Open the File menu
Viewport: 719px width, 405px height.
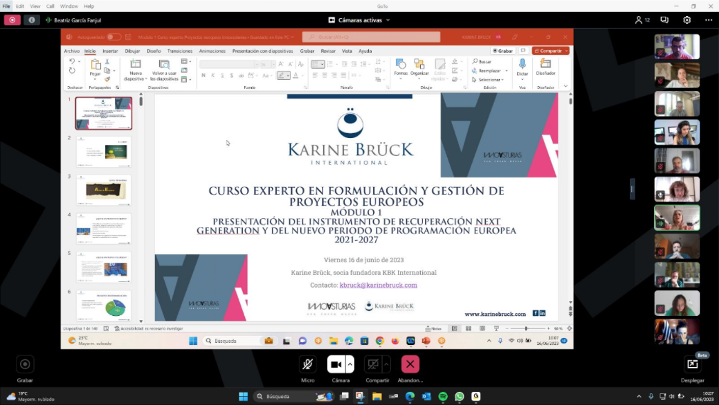pyautogui.click(x=6, y=6)
